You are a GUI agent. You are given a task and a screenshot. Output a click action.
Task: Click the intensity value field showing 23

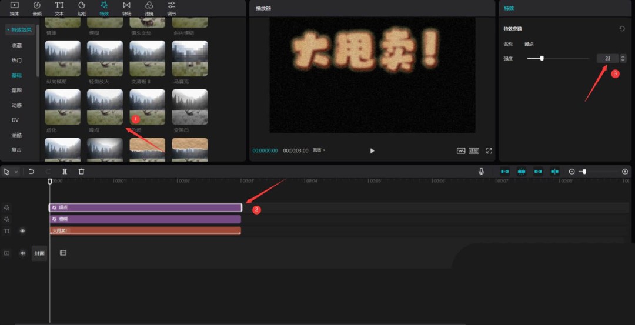[x=607, y=58]
